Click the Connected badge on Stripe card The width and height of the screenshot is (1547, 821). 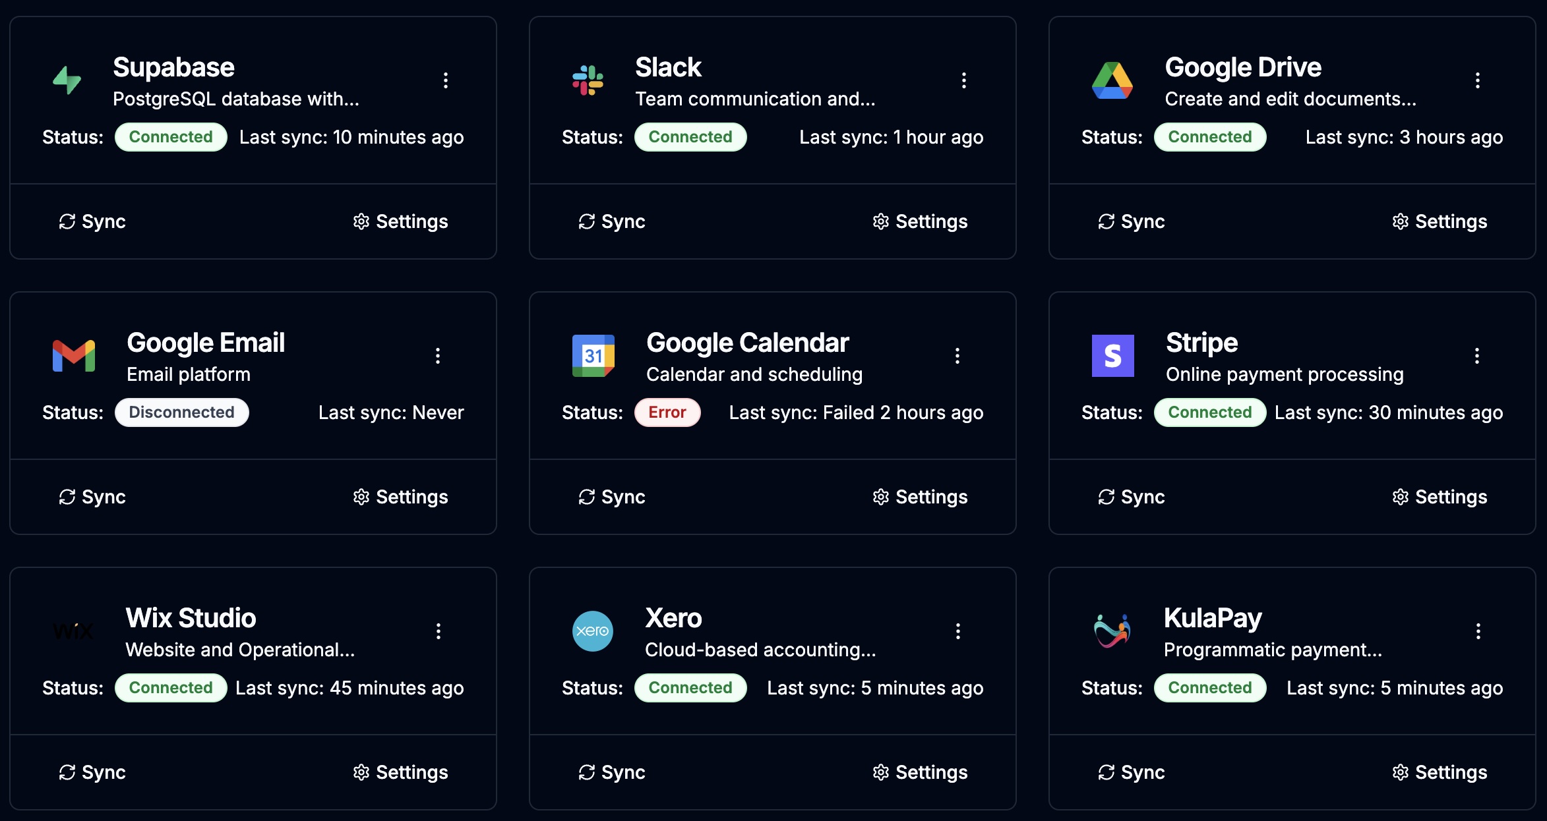tap(1210, 412)
